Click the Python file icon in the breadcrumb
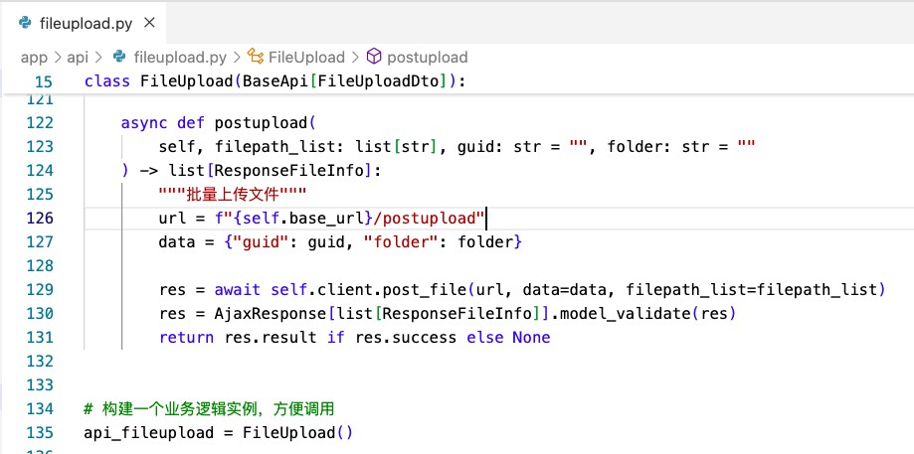Viewport: 914px width, 454px height. click(119, 57)
